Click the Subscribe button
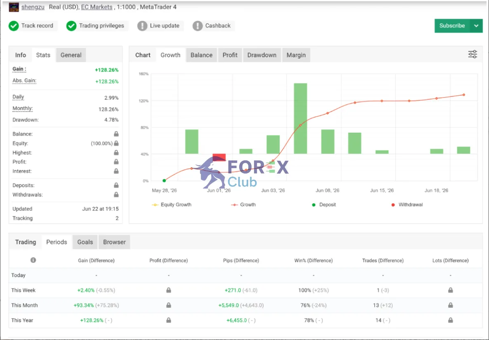 (452, 26)
